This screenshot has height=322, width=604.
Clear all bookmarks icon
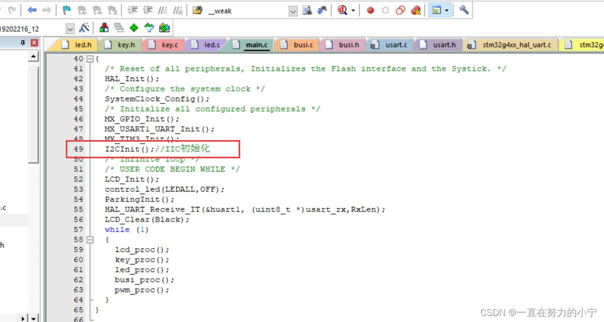[x=113, y=10]
